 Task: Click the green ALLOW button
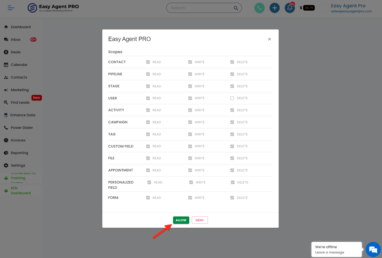tap(181, 220)
